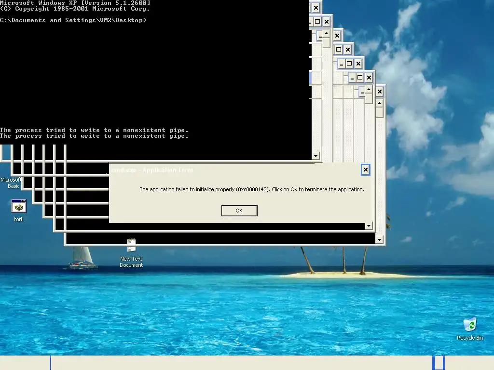
Task: Click scroll-down arrow of the rearmost cascaded cmd window
Action: (x=379, y=240)
